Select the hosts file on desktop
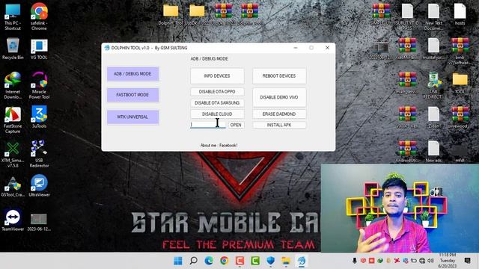Screen dimensions: 479x269 pyautogui.click(x=460, y=14)
